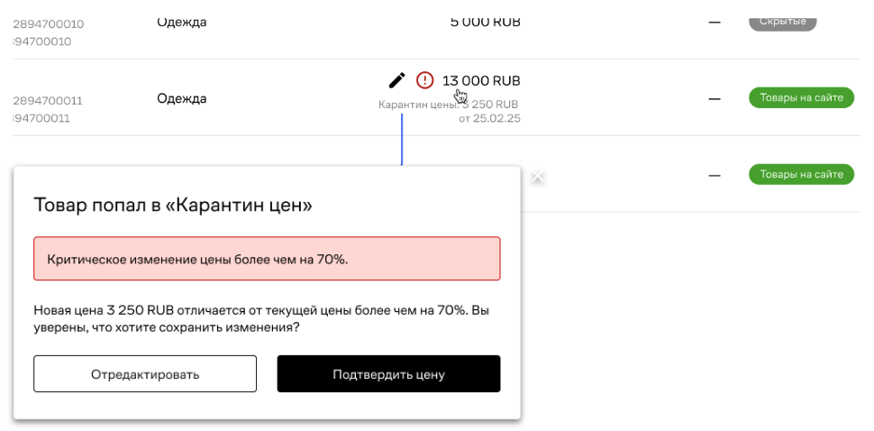Image resolution: width=874 pixels, height=431 pixels.
Task: Click the dash in the 13 000 RUB row
Action: coord(715,98)
